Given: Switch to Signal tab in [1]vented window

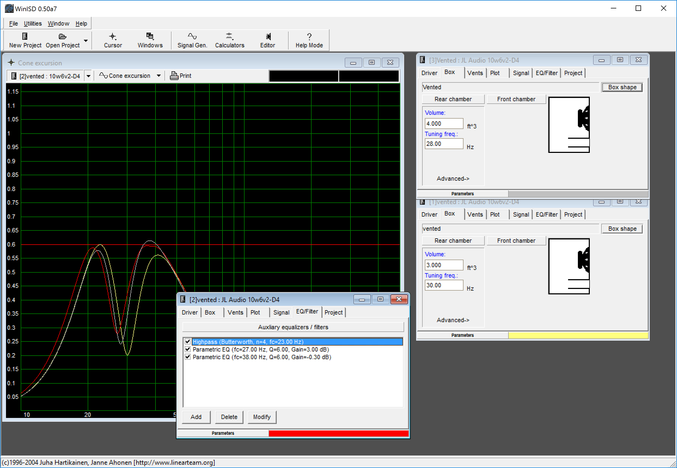Looking at the screenshot, I should click(x=521, y=214).
